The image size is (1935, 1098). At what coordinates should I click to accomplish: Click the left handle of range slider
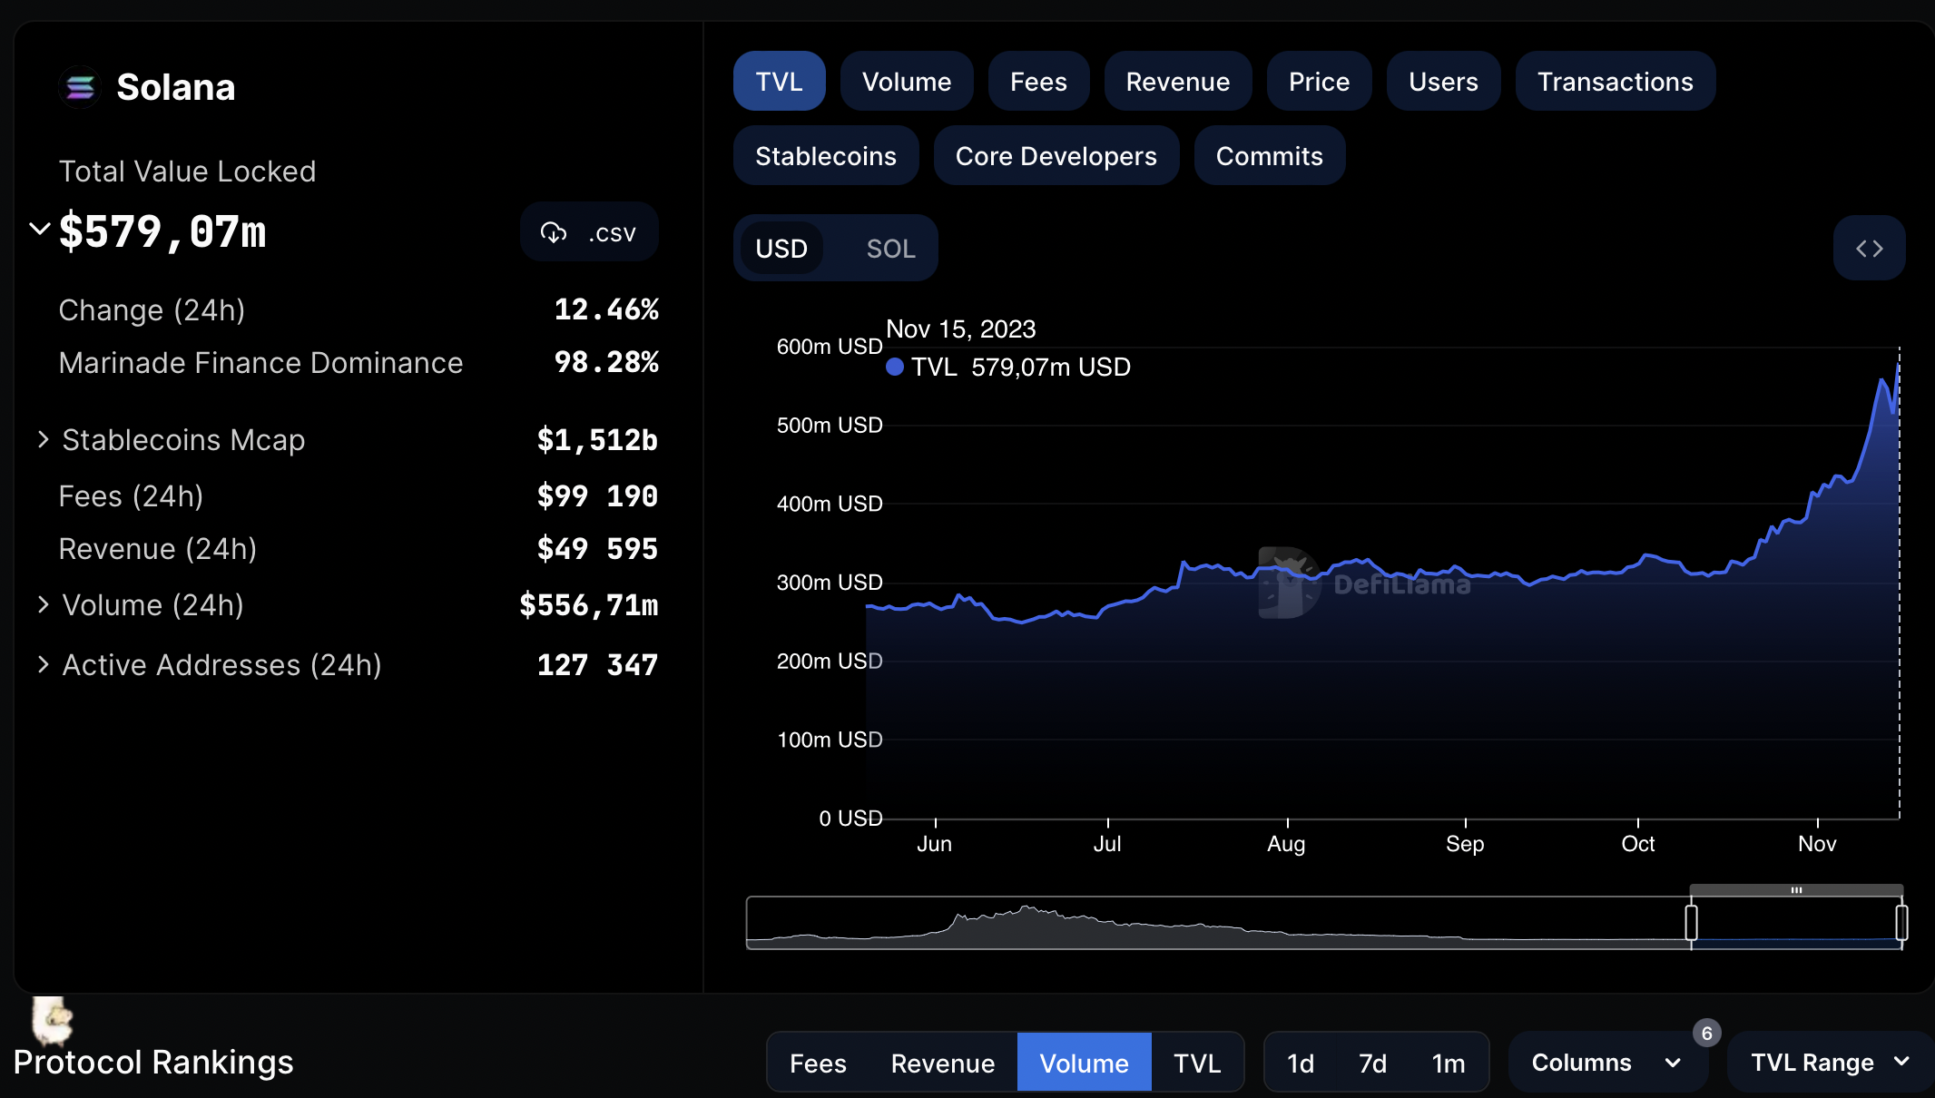1691,923
